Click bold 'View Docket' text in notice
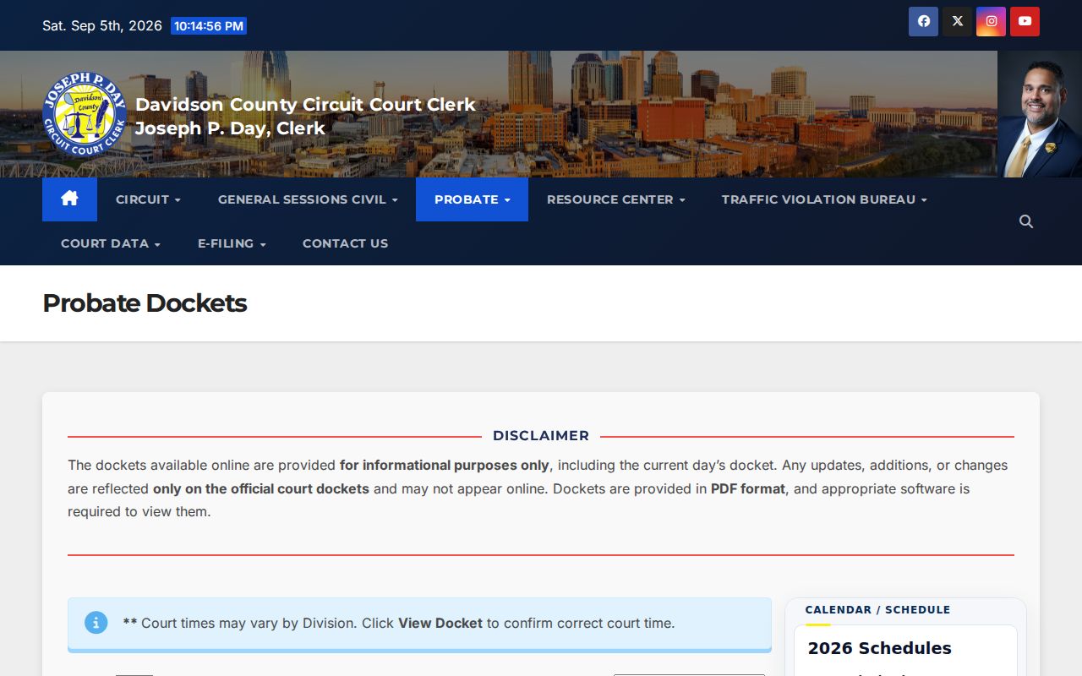Viewport: 1082px width, 676px height. 440,623
